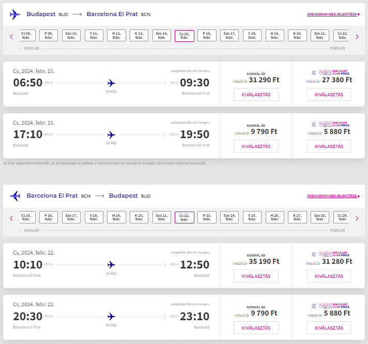Select normal price 9 790 Ft on 20:30 flight

[x=256, y=328]
